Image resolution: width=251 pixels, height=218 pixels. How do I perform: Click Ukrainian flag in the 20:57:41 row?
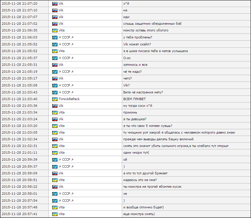[x=55, y=214]
